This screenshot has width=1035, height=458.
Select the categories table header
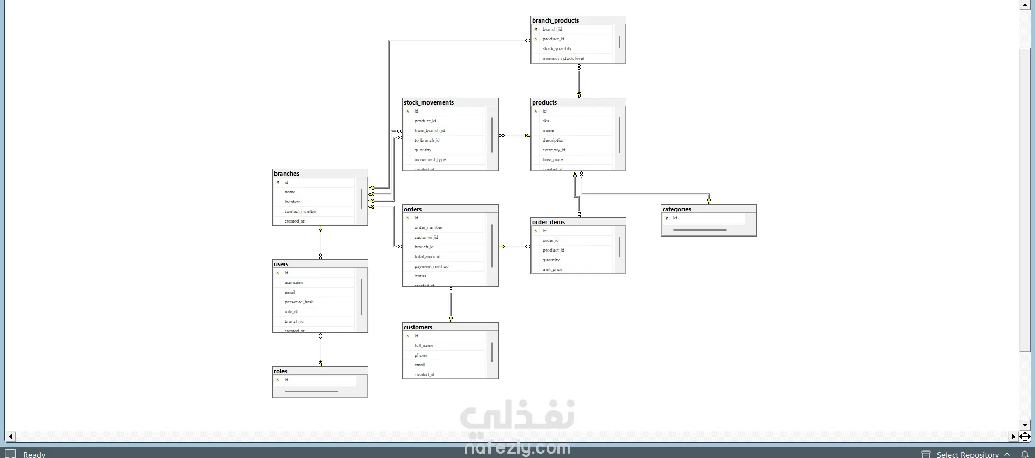(x=709, y=209)
